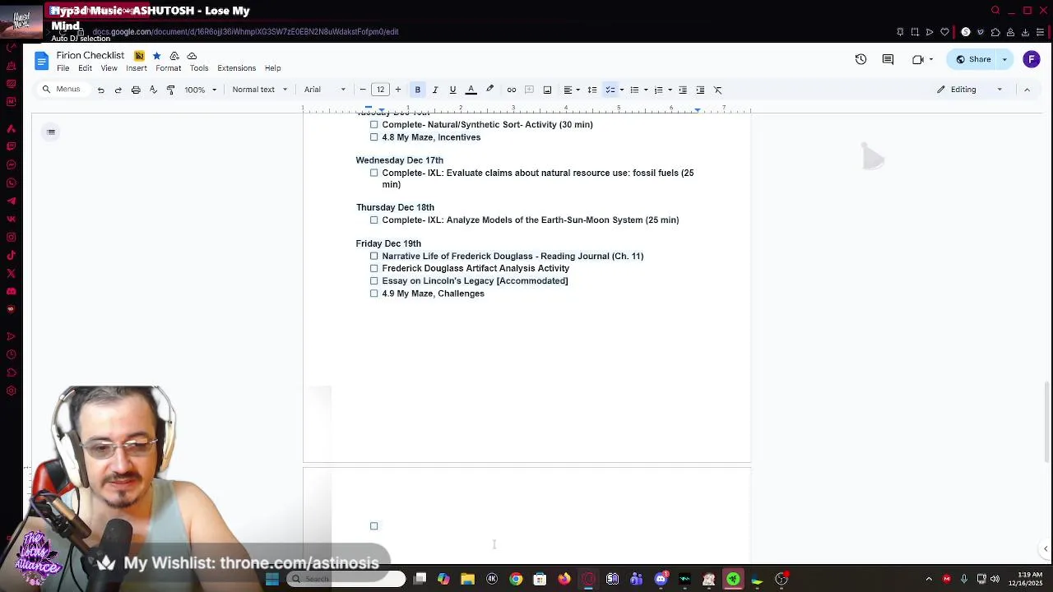Open the 100% zoom dropdown
This screenshot has width=1053, height=592.
[200, 90]
